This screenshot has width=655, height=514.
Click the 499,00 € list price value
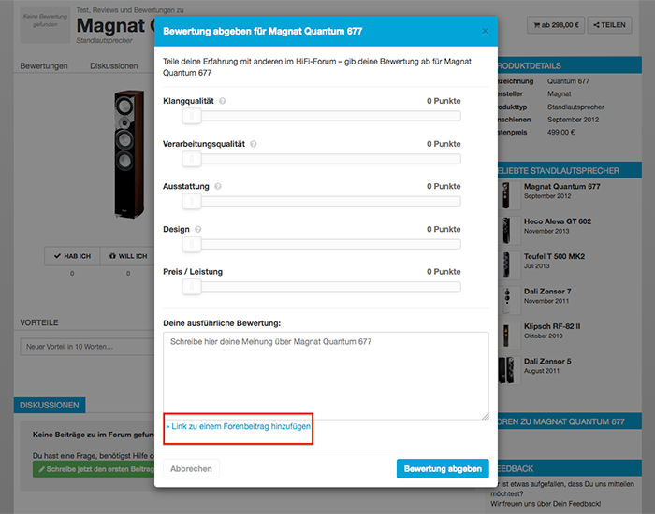pos(561,133)
